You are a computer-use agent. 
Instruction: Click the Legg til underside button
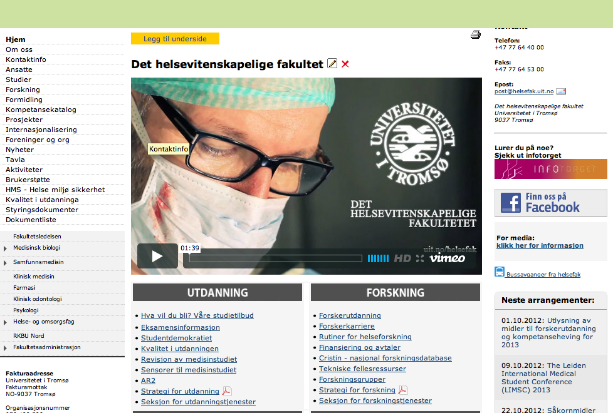coord(175,39)
